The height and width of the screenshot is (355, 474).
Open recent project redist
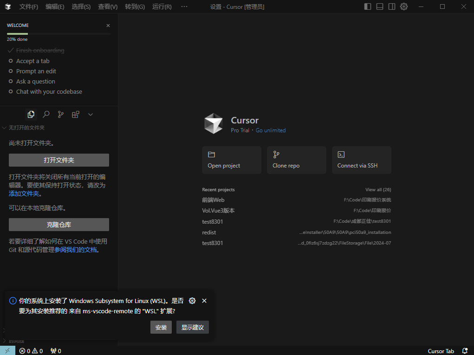pos(297,232)
